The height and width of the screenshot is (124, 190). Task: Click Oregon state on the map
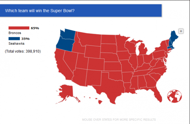65,45
